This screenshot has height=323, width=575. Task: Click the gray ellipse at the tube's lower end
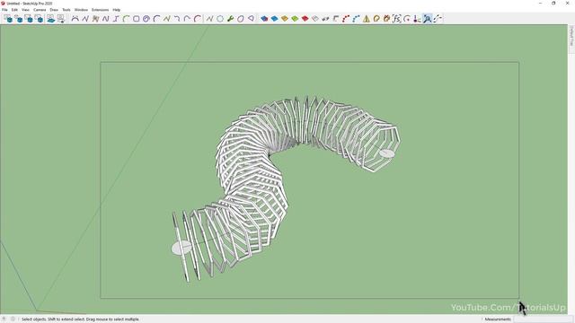181,248
